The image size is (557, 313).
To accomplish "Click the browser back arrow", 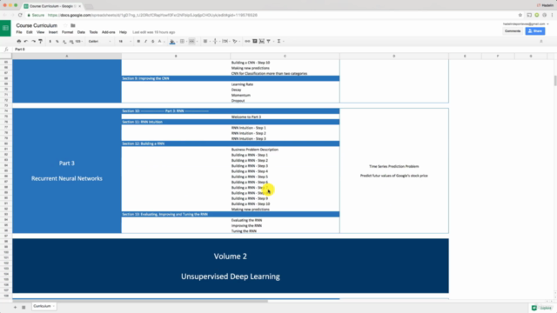I will [4, 16].
